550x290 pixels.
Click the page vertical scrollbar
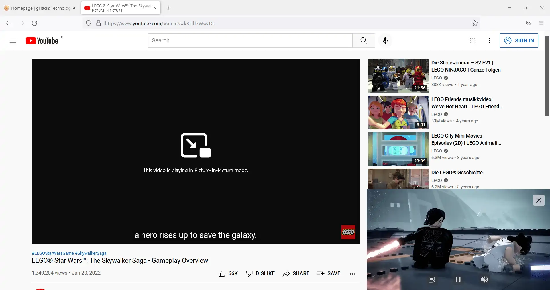547,76
